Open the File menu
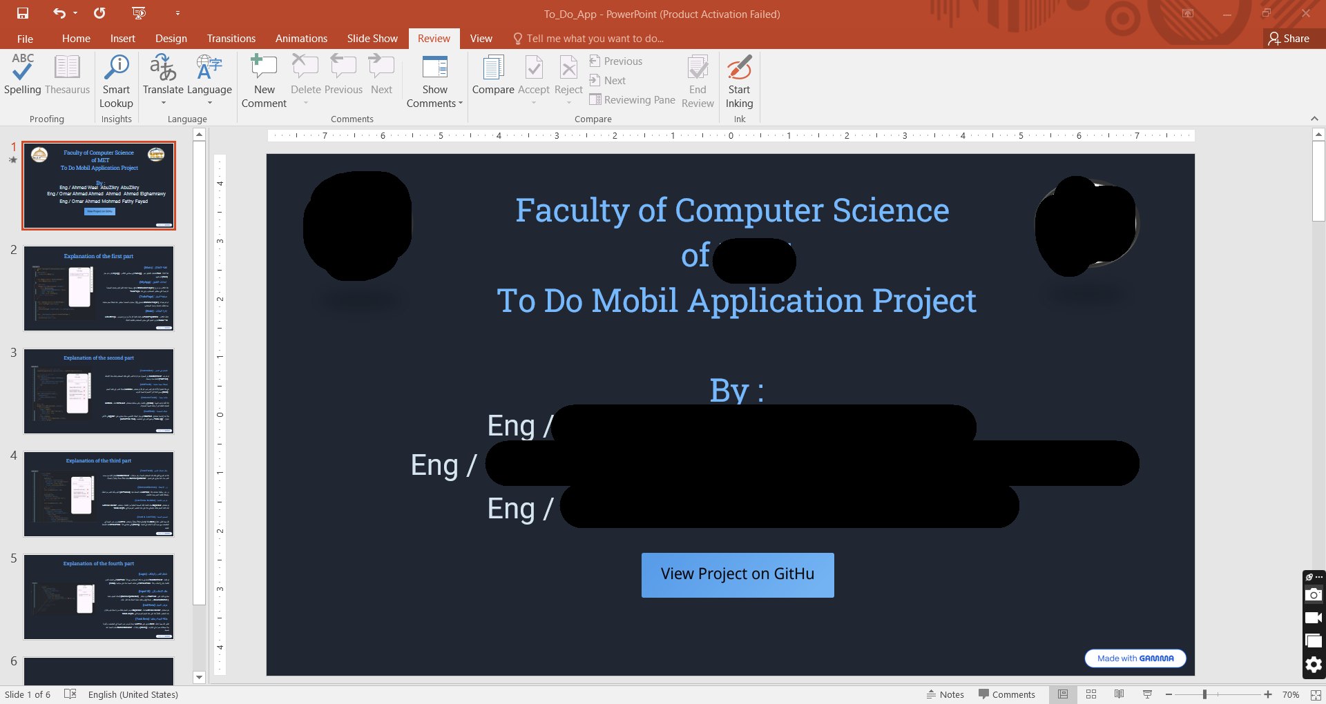This screenshot has height=704, width=1326. click(x=25, y=39)
